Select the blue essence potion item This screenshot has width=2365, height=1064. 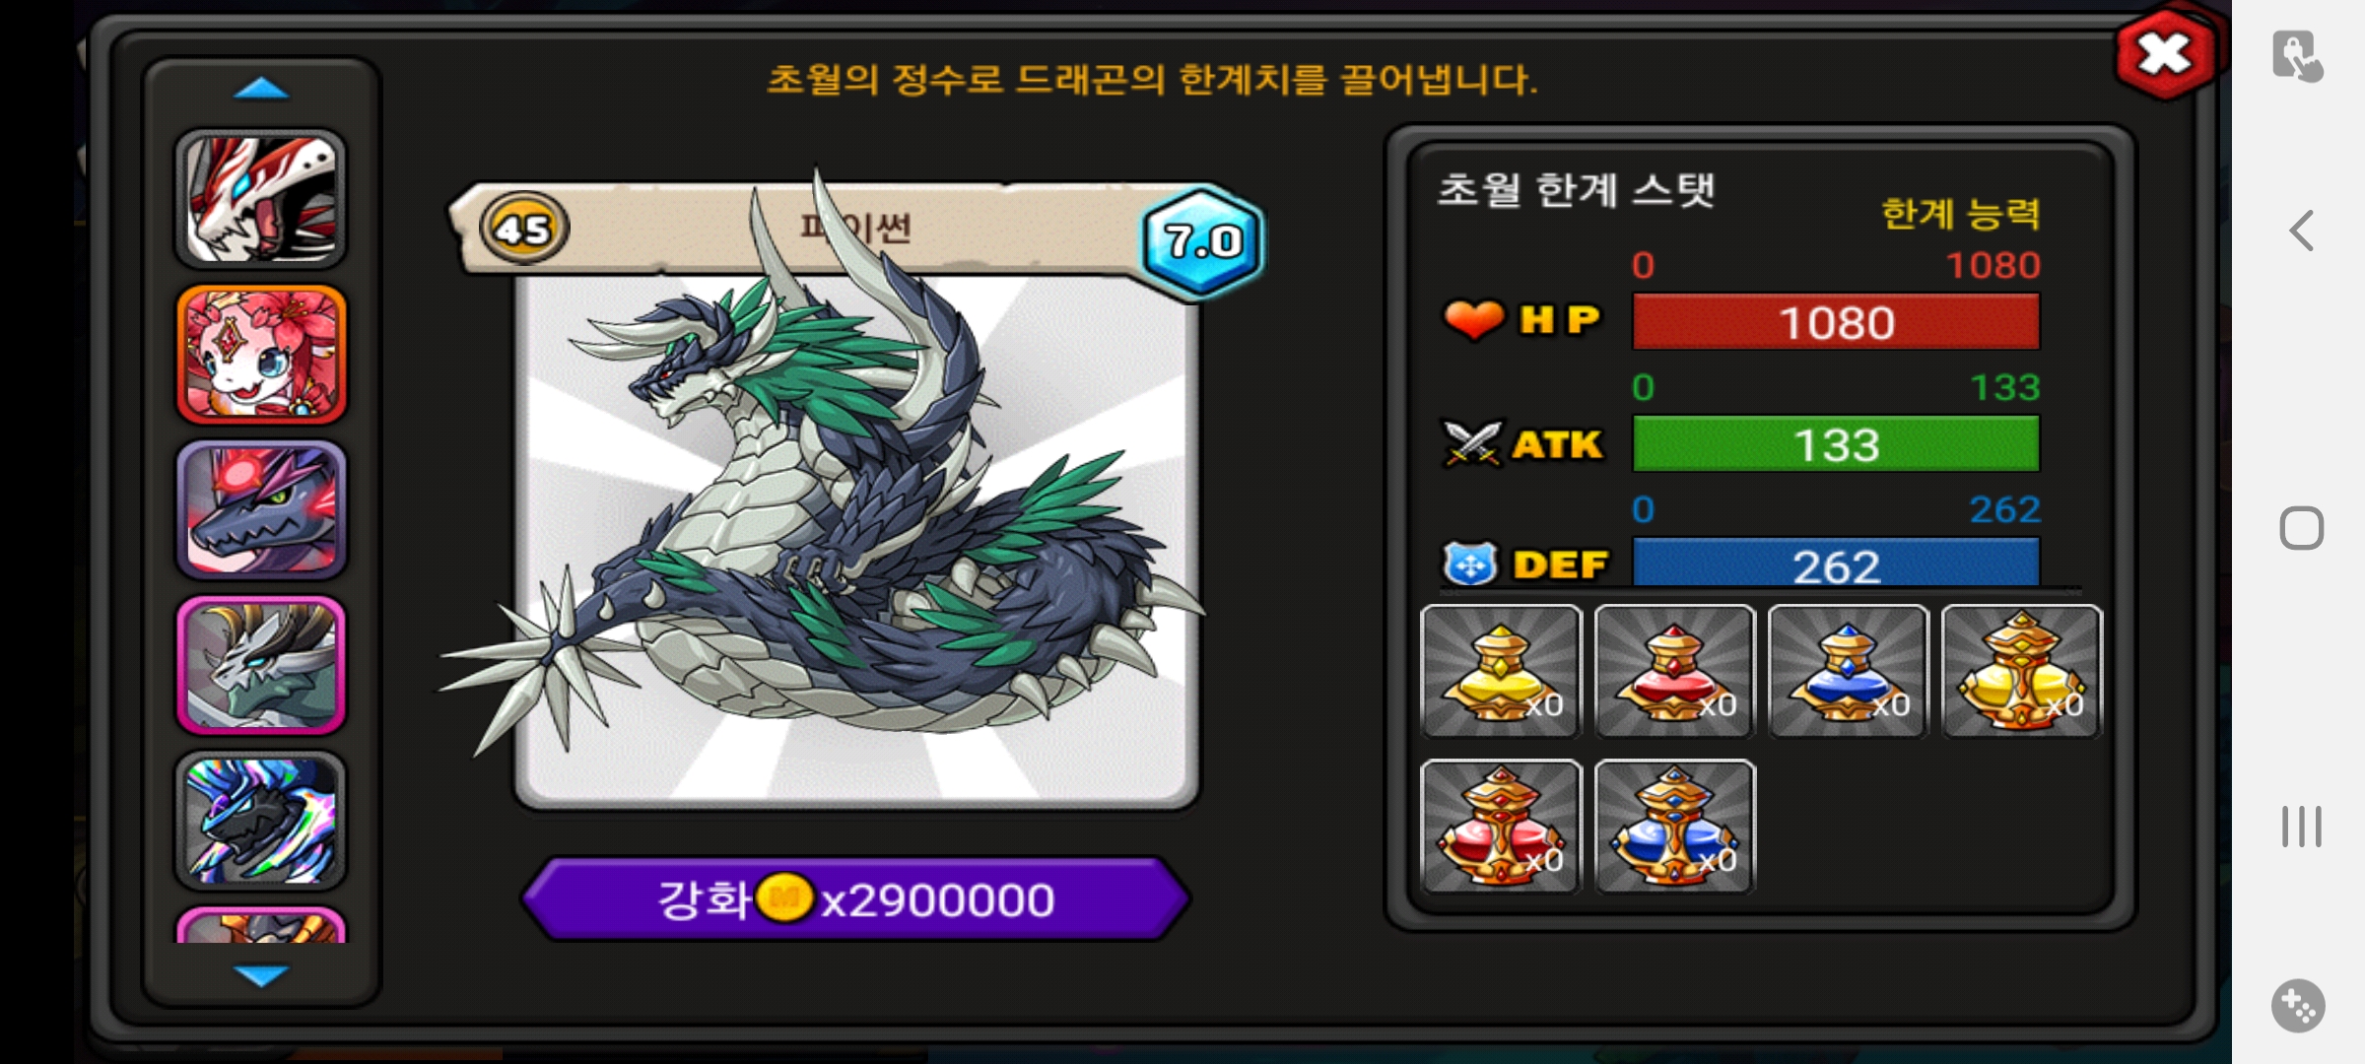tap(1848, 671)
